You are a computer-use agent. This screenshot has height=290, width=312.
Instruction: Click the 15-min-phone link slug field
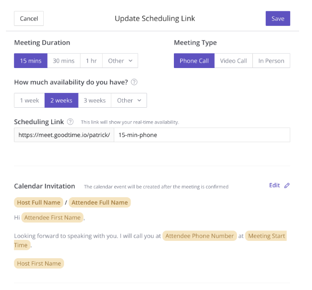click(x=202, y=135)
